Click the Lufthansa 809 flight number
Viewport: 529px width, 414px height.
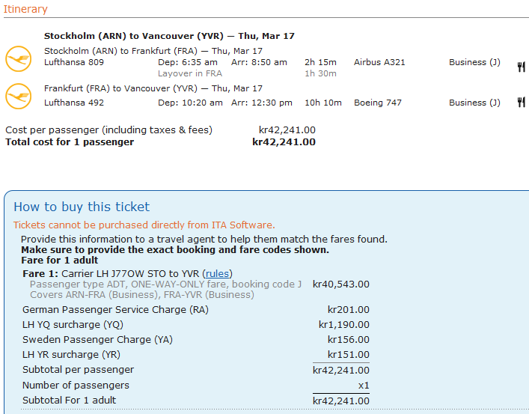(74, 62)
